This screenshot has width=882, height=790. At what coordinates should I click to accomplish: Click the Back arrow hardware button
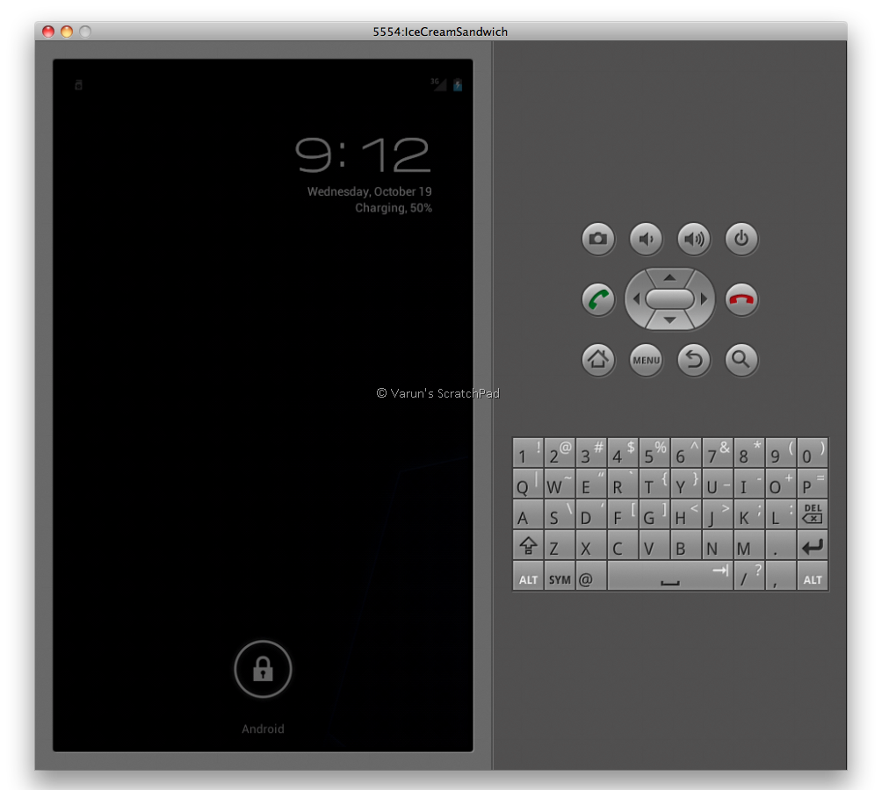point(693,360)
